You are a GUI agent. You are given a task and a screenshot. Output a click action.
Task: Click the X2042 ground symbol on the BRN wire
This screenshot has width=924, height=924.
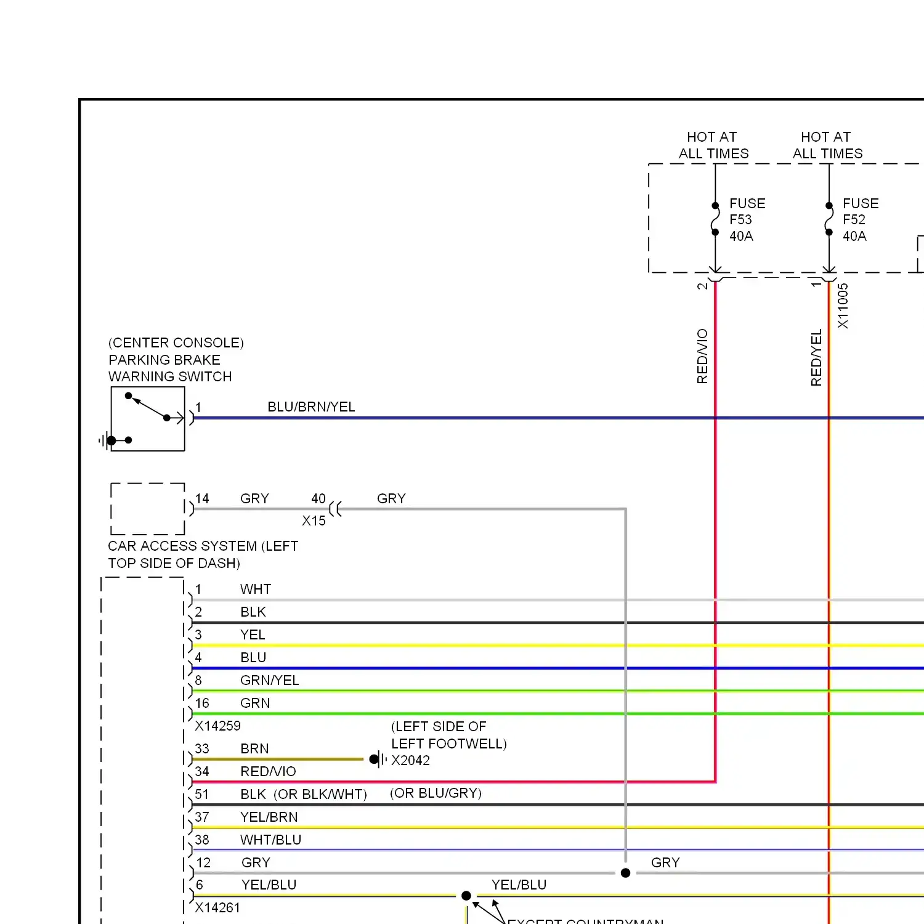pyautogui.click(x=378, y=760)
